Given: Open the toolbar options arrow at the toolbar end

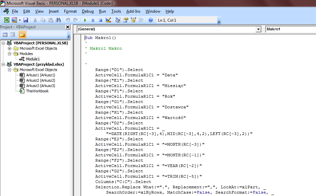Looking at the screenshot, I should pos(219,22).
